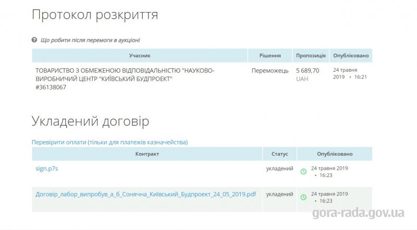417x230 pixels.
Task: Click the green clock icon in the sign.p7s row
Action: click(x=303, y=172)
